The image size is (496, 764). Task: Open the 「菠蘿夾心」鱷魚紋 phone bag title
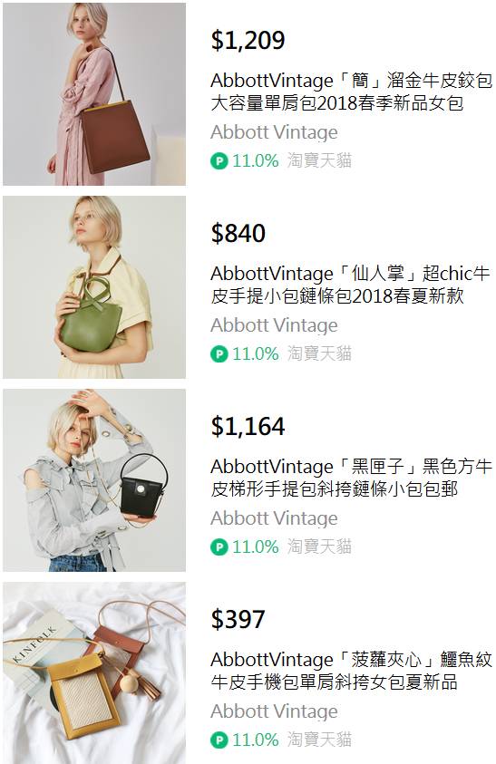(351, 671)
